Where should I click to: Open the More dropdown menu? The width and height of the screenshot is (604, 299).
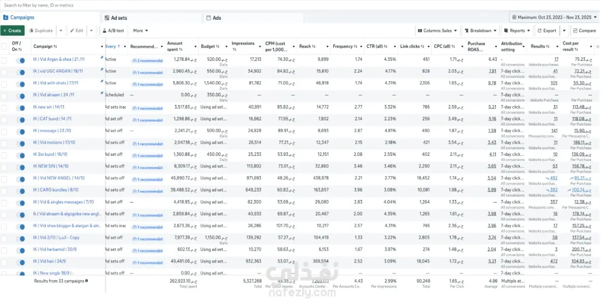pos(140,31)
